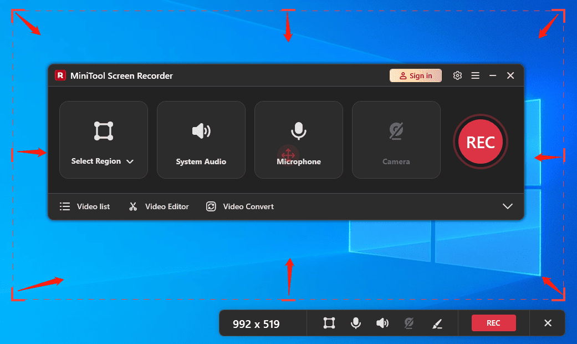This screenshot has height=344, width=577.
Task: Switch to Video Convert
Action: pyautogui.click(x=248, y=206)
